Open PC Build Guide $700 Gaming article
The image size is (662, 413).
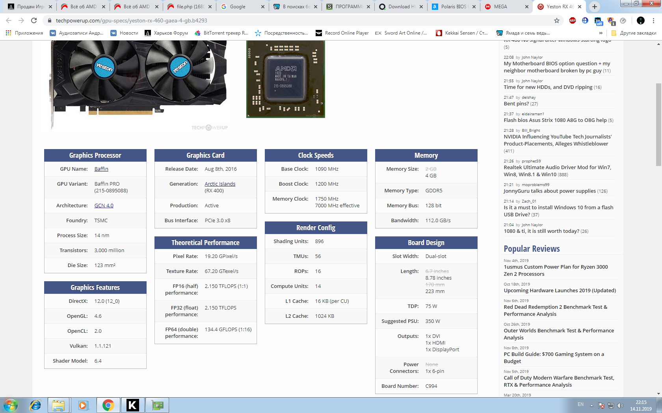click(x=554, y=358)
